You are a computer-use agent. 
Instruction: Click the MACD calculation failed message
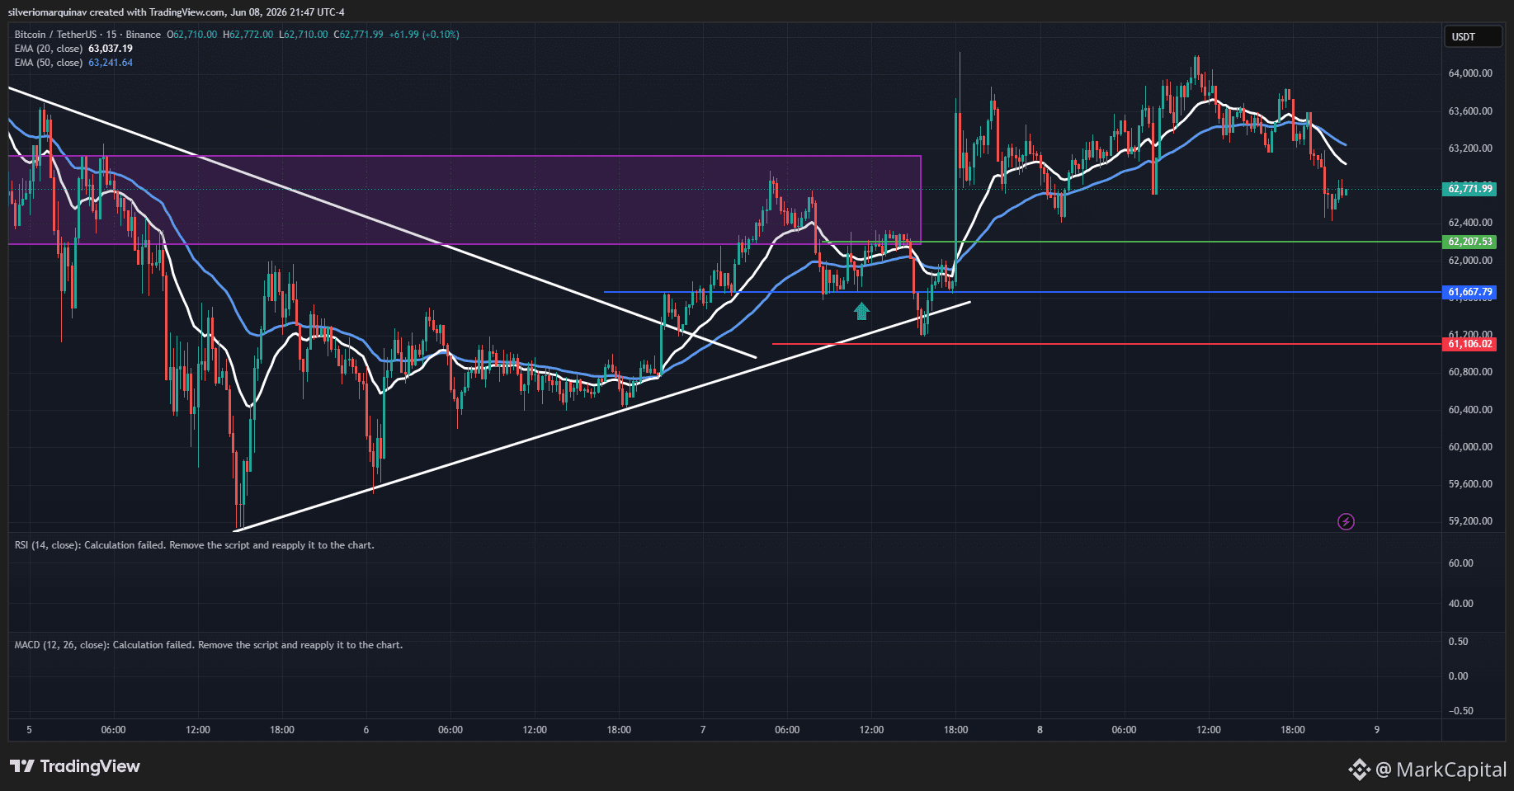[x=209, y=645]
